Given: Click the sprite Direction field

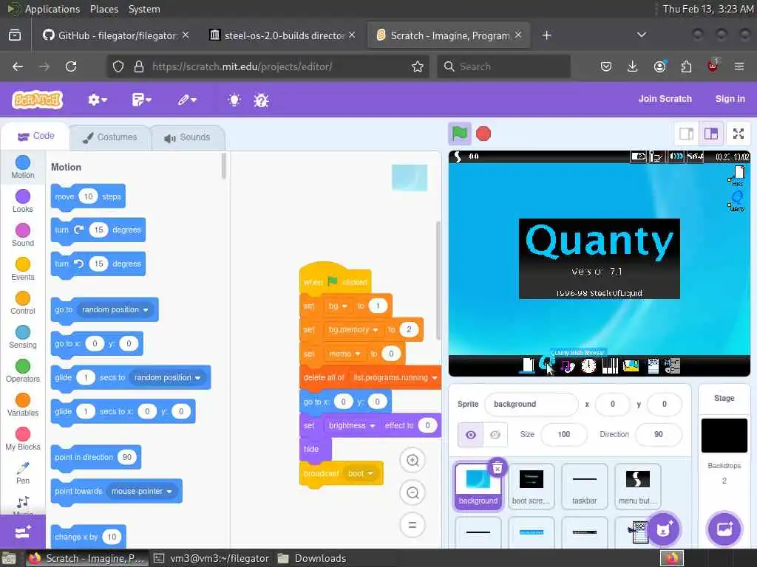Looking at the screenshot, I should click(x=658, y=434).
